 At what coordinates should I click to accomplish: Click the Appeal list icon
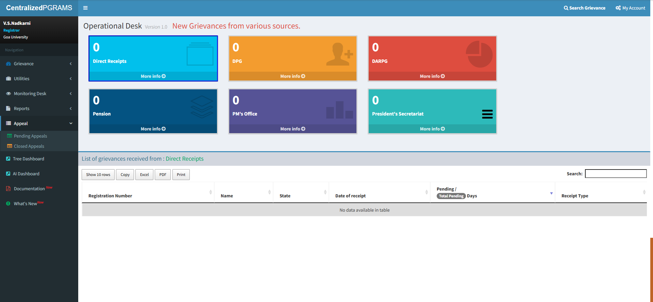click(x=9, y=123)
